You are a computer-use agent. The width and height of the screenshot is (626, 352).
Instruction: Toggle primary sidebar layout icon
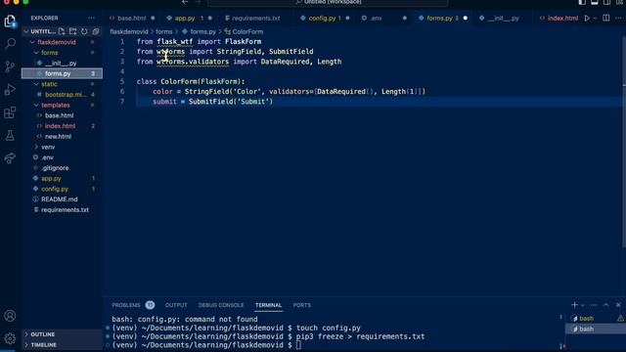(x=582, y=2)
